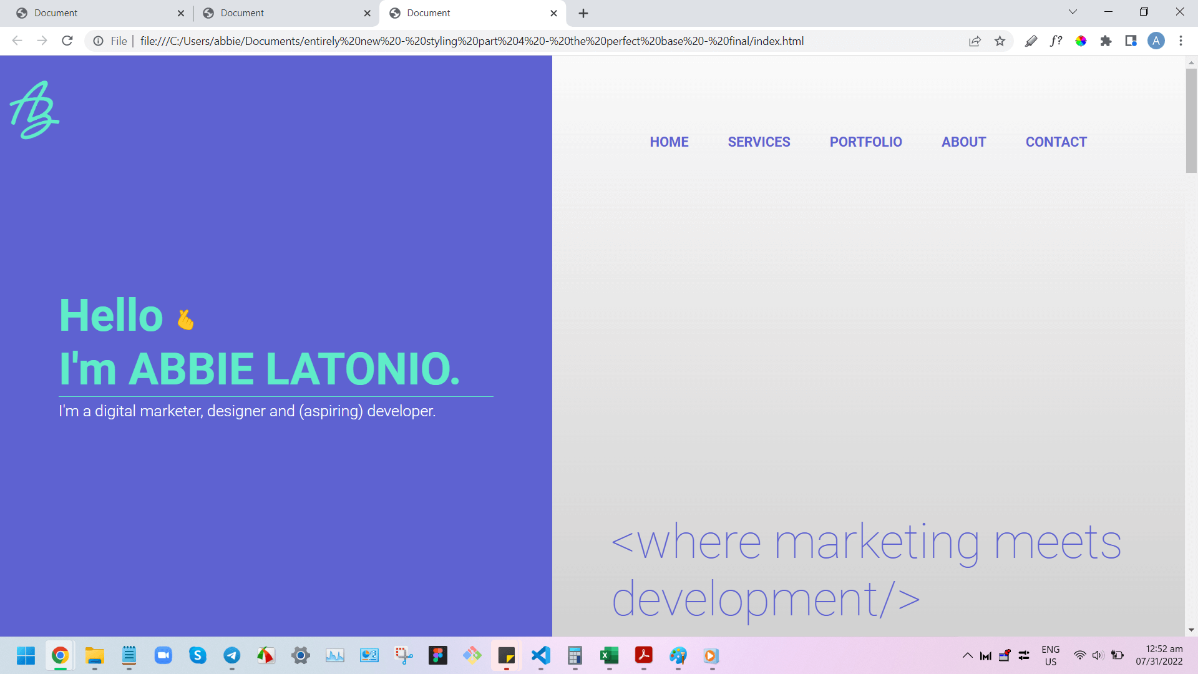Close the second Document tab
Screen dimensions: 1198x674
tap(367, 13)
